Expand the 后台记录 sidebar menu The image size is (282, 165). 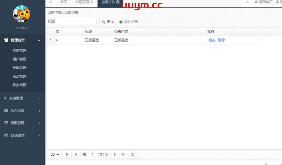[x=23, y=111]
